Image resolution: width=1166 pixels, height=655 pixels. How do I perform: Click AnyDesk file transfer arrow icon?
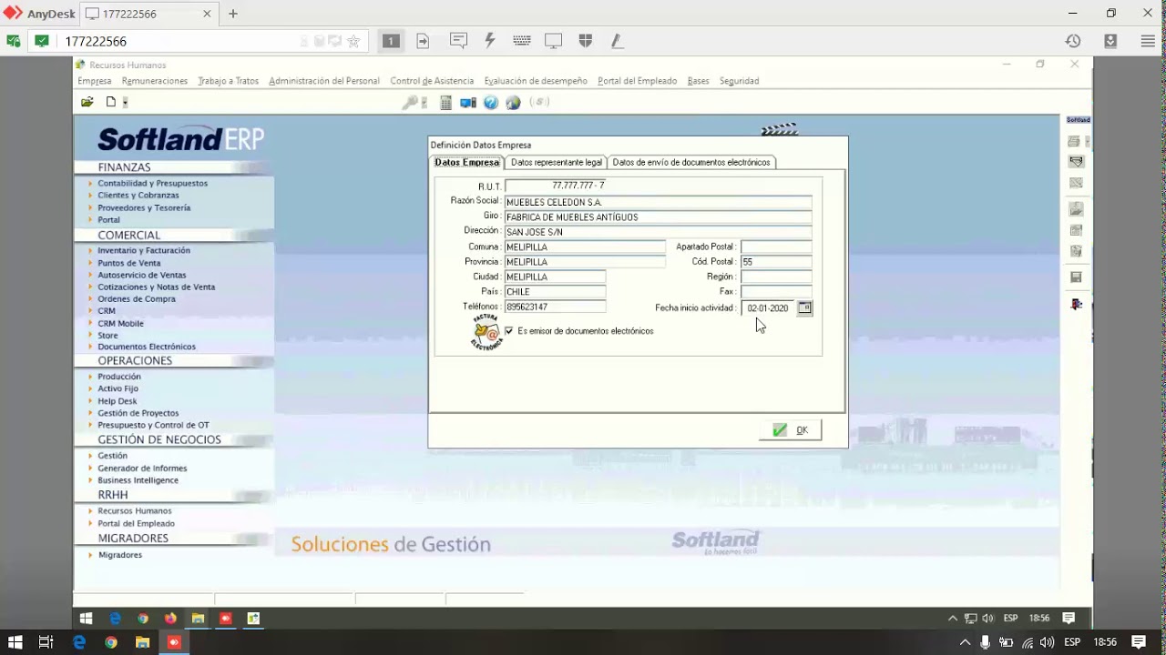coord(423,41)
